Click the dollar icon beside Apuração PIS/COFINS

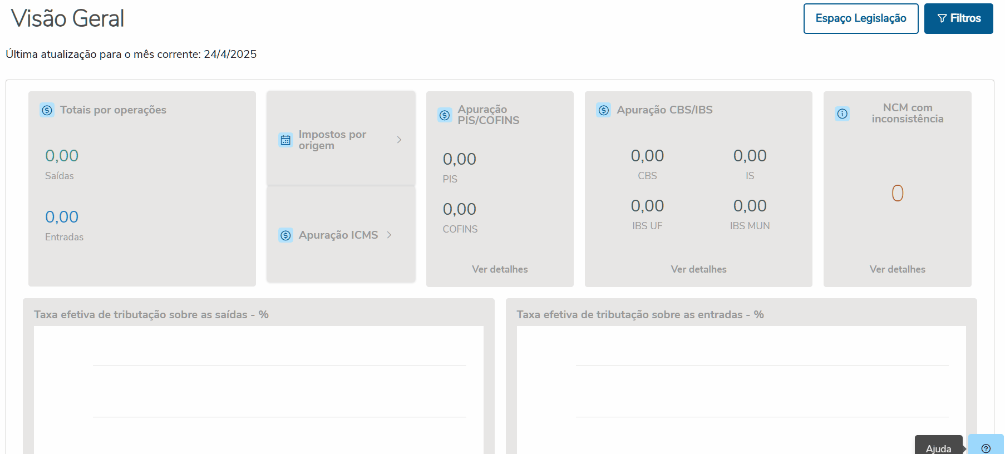tap(445, 115)
